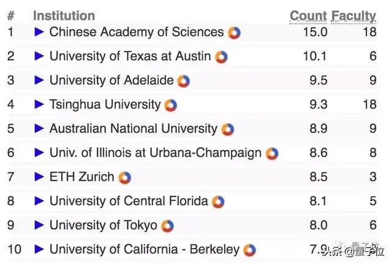Click the Institution column header
This screenshot has height=264, width=392.
64,16
